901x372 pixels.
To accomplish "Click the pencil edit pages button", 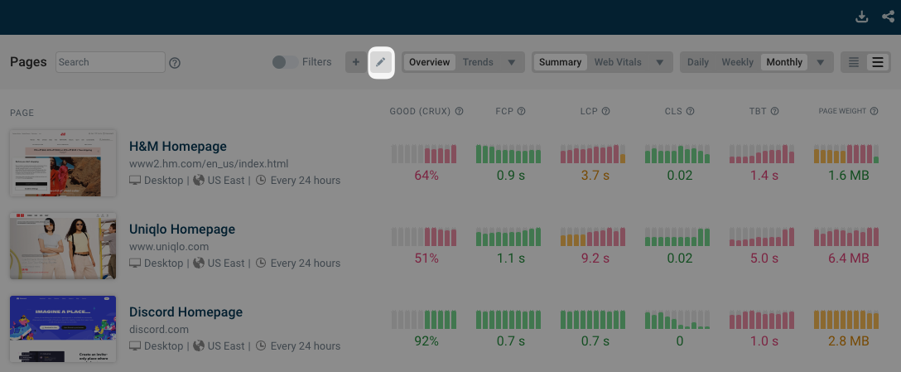I will (380, 62).
